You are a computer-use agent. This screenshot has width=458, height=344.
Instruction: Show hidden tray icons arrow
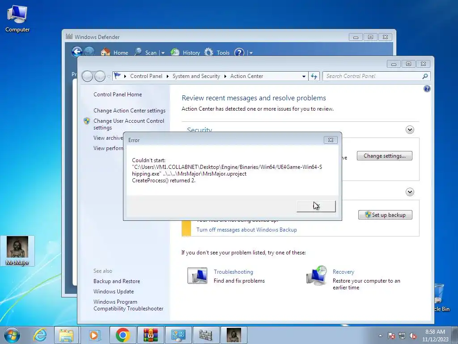[x=380, y=335]
